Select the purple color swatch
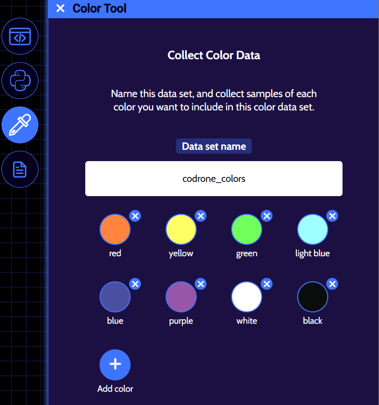The image size is (379, 405). pyautogui.click(x=181, y=297)
